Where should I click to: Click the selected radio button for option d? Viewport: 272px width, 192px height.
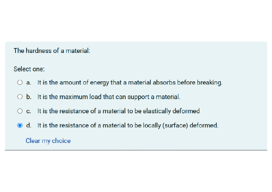click(x=20, y=125)
